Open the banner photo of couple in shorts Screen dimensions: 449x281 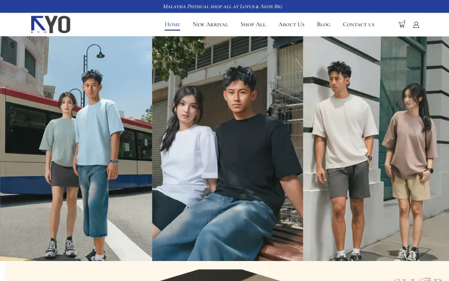click(x=376, y=149)
